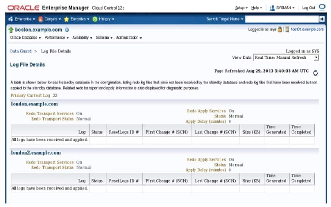Click london2.example.com Time Generated header
This screenshot has height=207, width=331.
(x=276, y=178)
